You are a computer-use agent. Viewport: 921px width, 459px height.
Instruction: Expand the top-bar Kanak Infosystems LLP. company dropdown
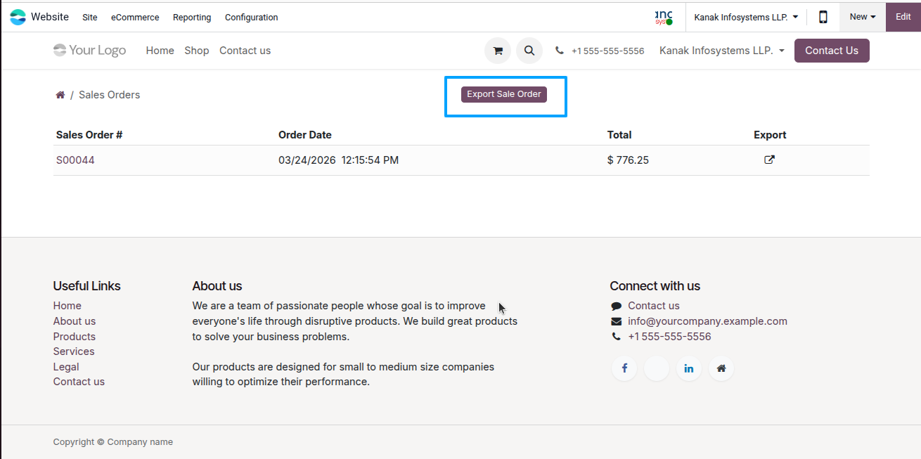pyautogui.click(x=746, y=17)
